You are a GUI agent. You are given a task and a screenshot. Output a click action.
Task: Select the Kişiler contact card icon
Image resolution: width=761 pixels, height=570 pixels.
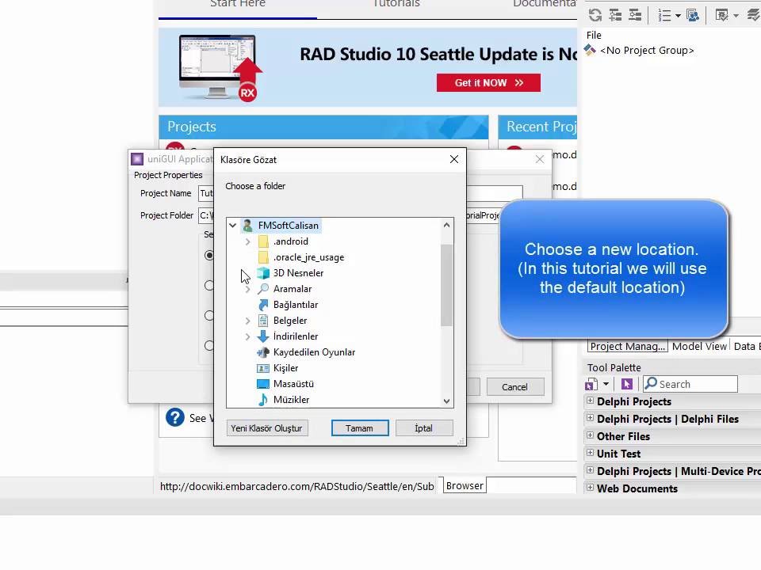(263, 368)
